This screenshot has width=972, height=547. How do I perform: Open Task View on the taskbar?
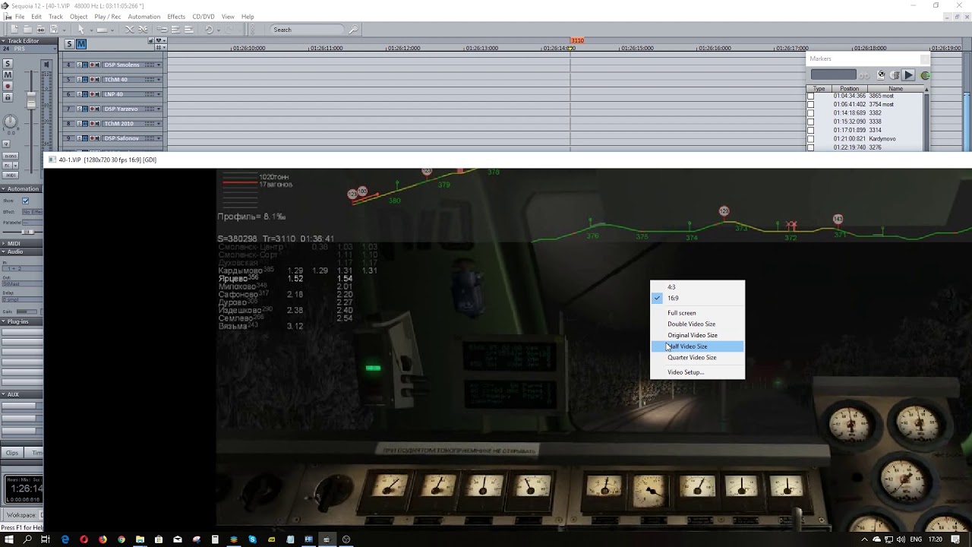46,539
